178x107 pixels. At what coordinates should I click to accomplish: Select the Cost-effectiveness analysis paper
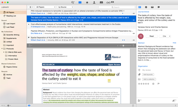[81, 25]
